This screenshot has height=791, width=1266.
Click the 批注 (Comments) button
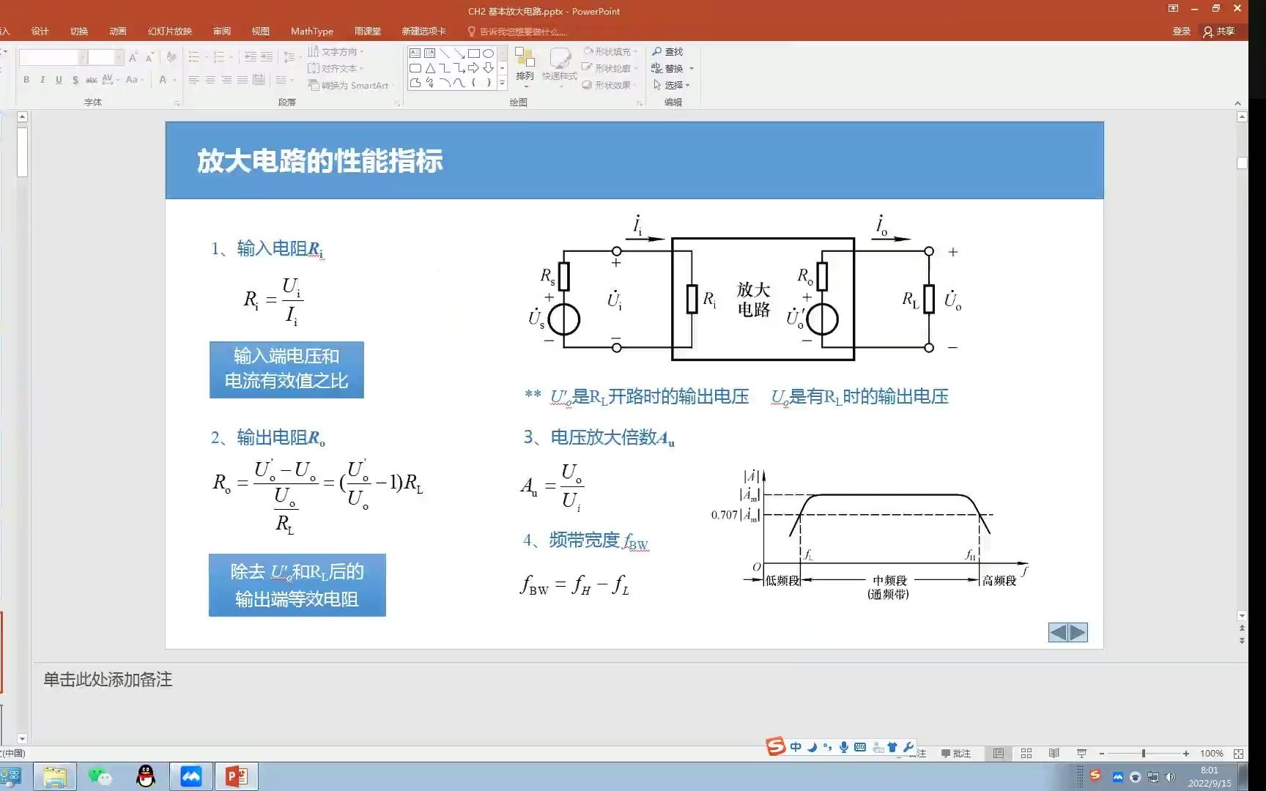[x=956, y=753]
